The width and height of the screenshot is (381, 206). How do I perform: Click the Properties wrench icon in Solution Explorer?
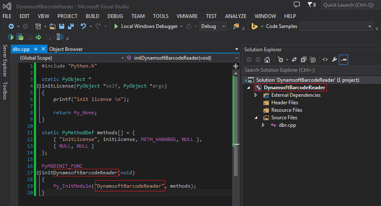point(334,60)
